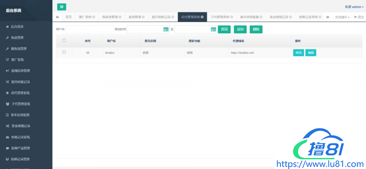
Task: Click the wrench icon beside sidebar 假鱼苗管理
Action: pos(7,49)
